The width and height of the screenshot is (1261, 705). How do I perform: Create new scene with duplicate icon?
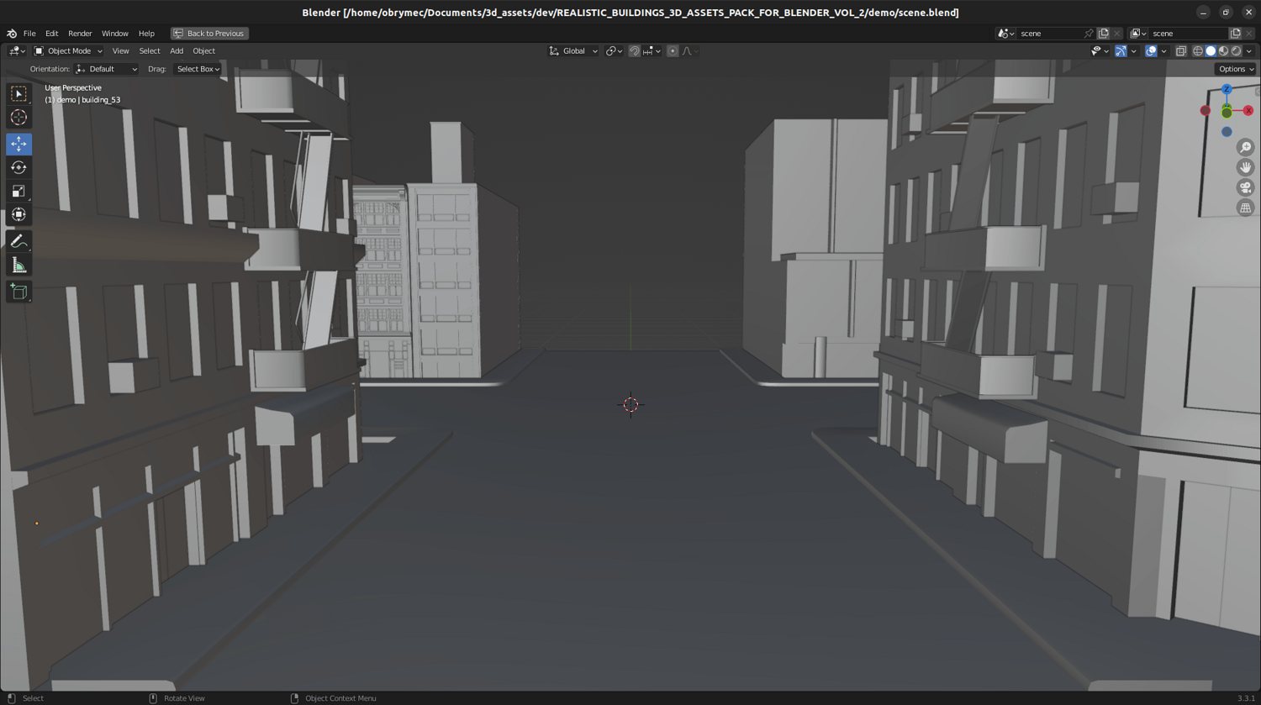pos(1103,34)
